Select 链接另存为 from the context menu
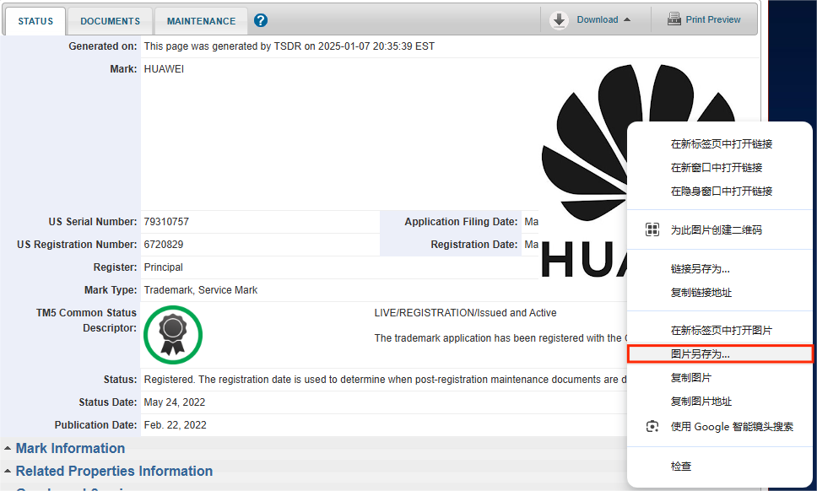This screenshot has height=491, width=817. click(x=700, y=269)
